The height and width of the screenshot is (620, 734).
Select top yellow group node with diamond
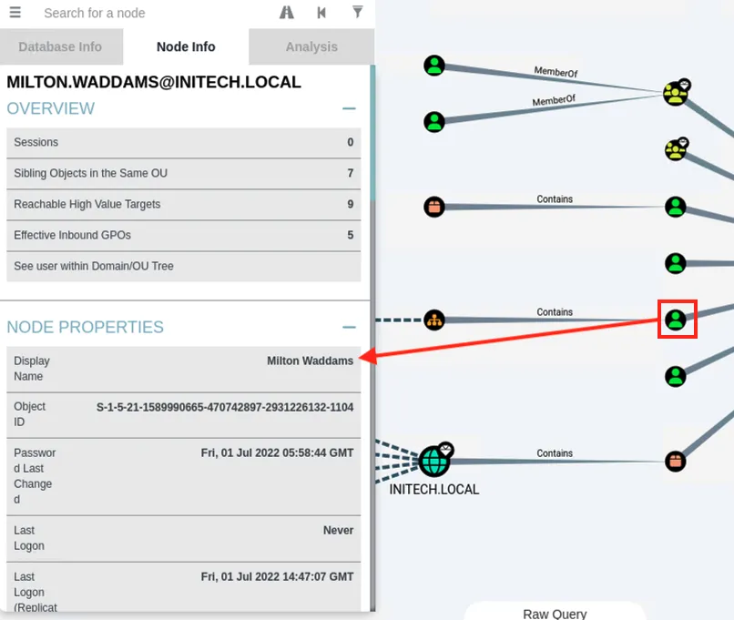point(676,94)
